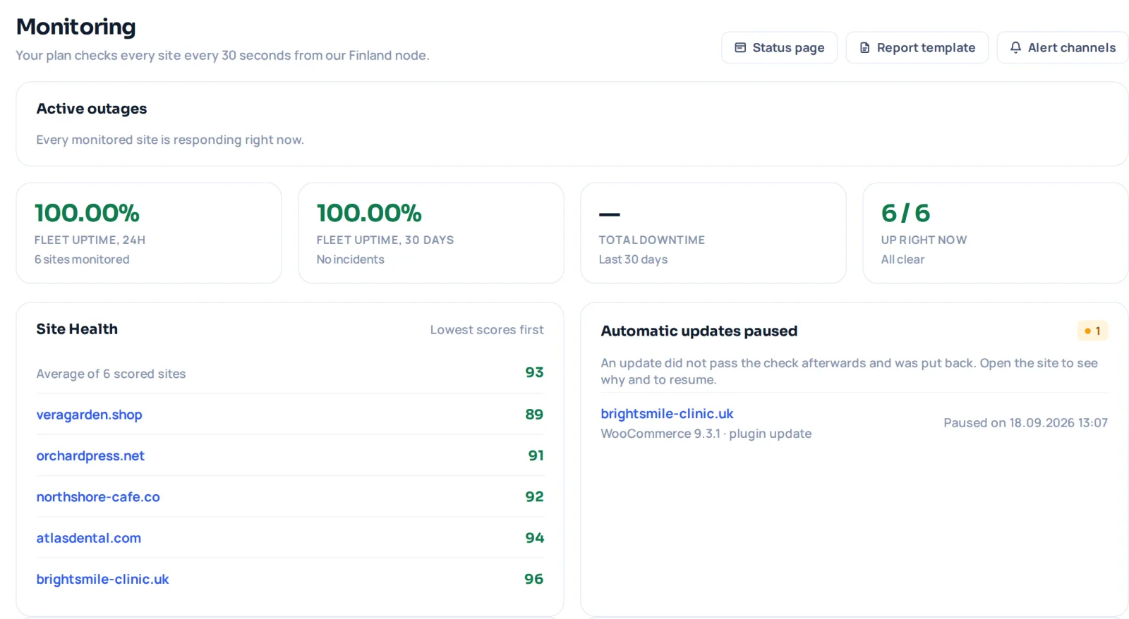
Task: Click the Active outages heading
Action: pos(92,109)
